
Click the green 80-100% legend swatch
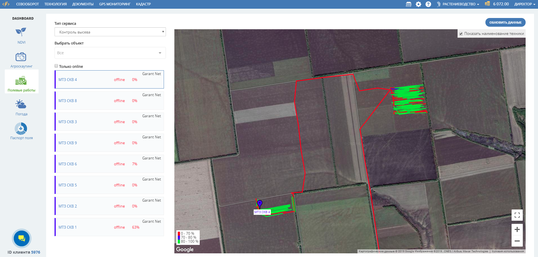coord(179,242)
